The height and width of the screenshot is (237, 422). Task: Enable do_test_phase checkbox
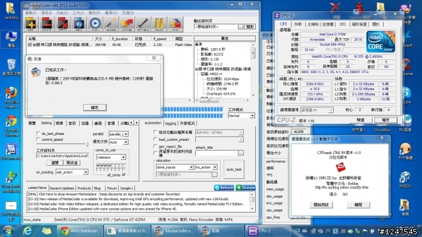38,133
